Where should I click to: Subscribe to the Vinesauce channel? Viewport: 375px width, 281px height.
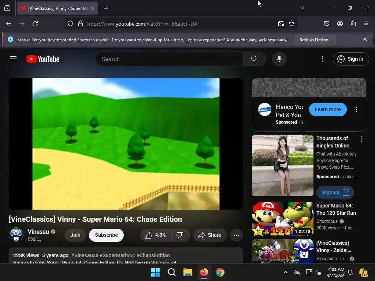point(106,235)
